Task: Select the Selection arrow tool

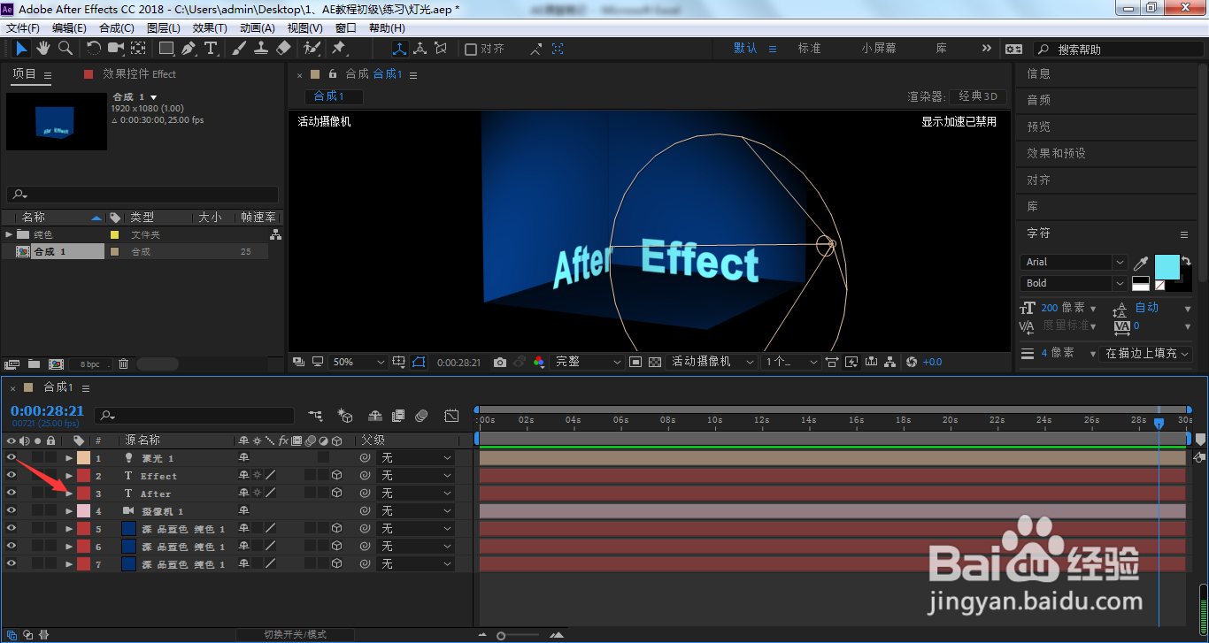Action: tap(21, 49)
